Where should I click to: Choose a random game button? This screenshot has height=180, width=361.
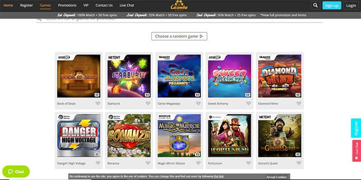pos(179,36)
